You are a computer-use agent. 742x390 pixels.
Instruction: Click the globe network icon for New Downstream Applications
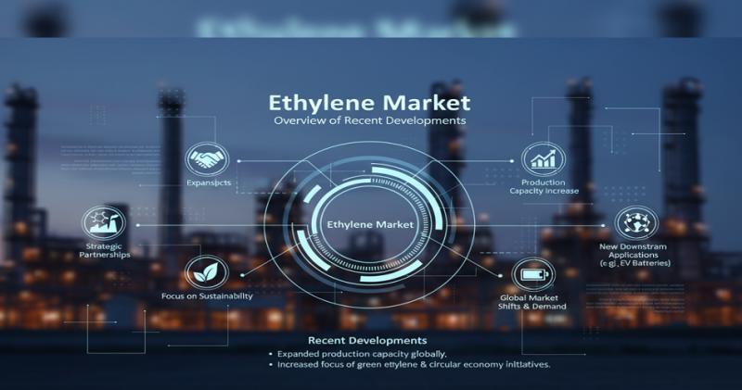636,222
